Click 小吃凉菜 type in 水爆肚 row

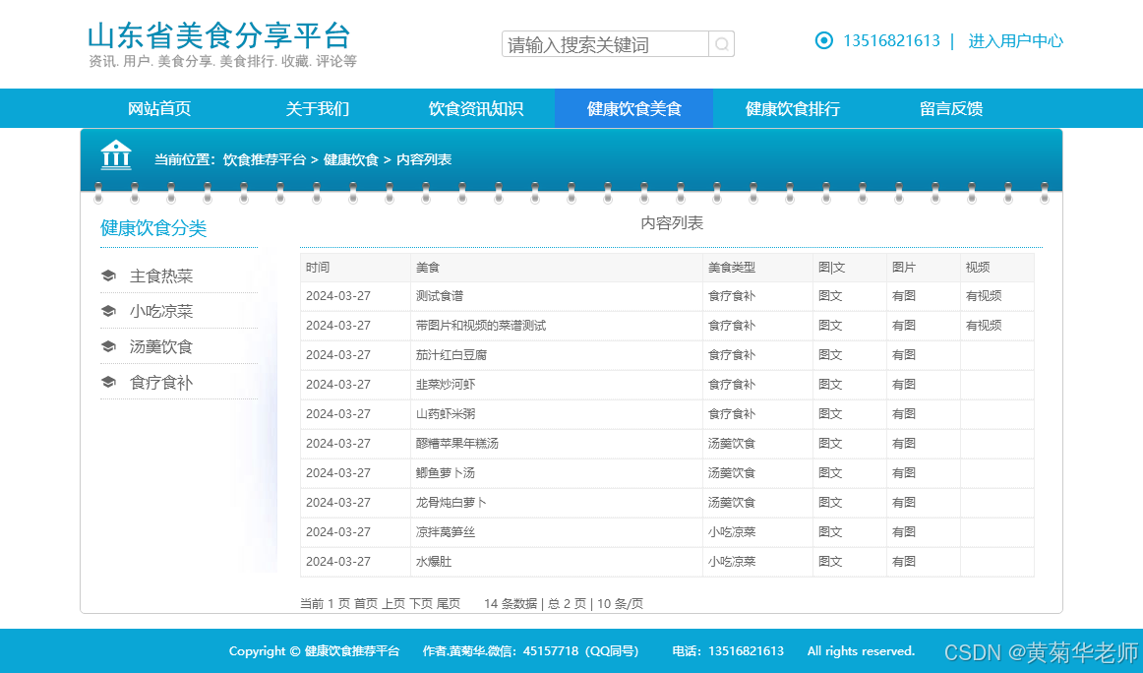point(732,562)
